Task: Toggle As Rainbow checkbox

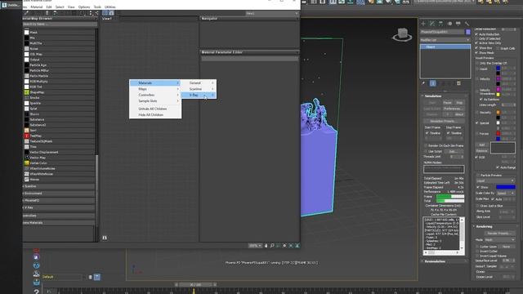Action: point(481,100)
